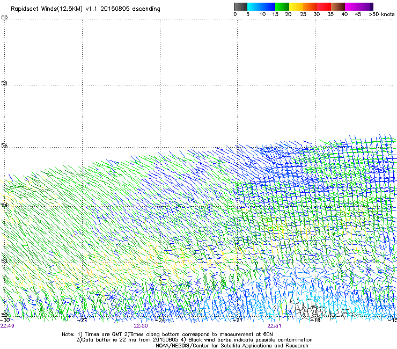
Task: Click the time stamp 22:51
Action: pos(274,326)
